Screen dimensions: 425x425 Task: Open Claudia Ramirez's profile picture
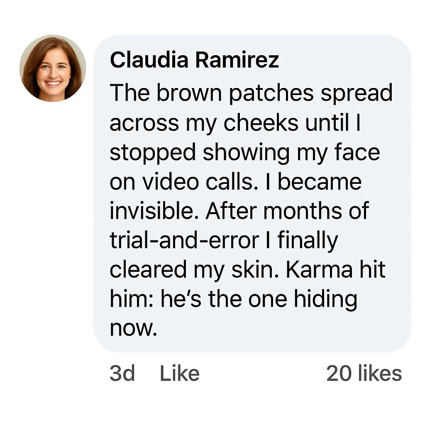(x=53, y=68)
